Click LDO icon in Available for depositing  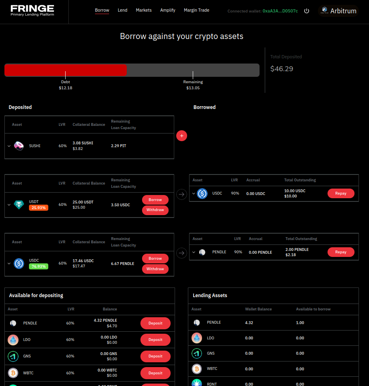pyautogui.click(x=13, y=340)
